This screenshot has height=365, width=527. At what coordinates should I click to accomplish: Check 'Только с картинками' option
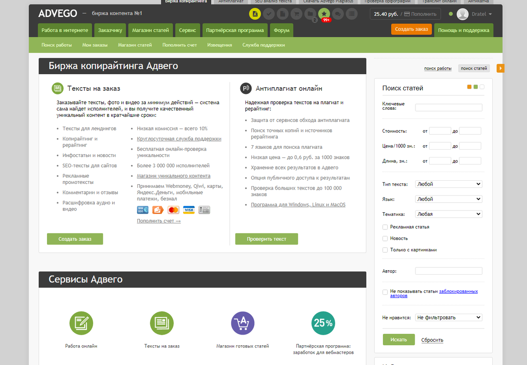[385, 250]
